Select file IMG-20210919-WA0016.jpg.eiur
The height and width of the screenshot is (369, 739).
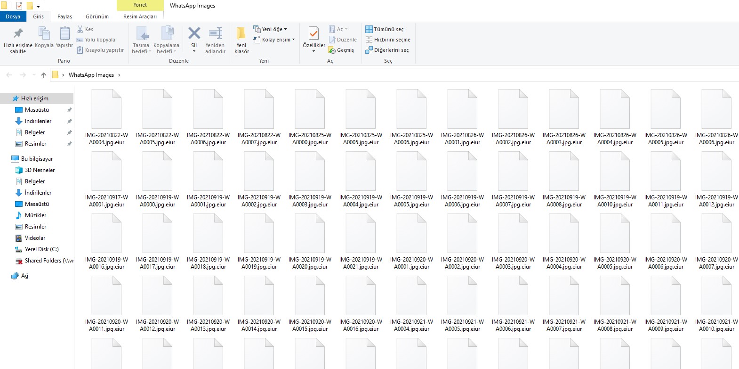(107, 242)
